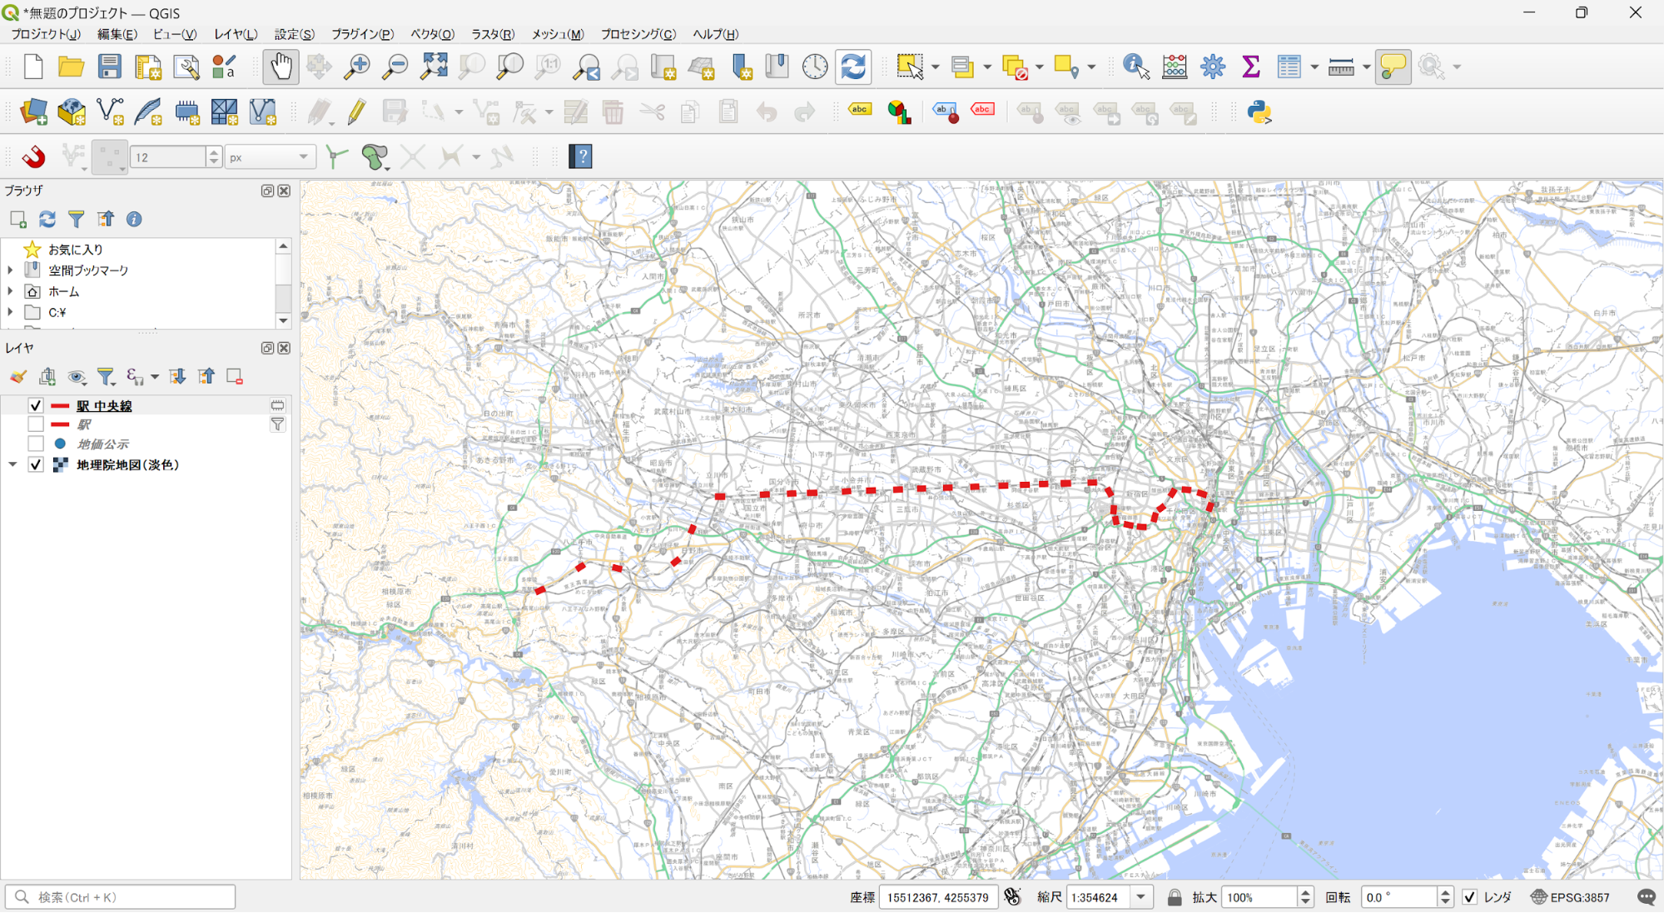
Task: Select the Zoom Out magnifier tool
Action: [x=395, y=67]
